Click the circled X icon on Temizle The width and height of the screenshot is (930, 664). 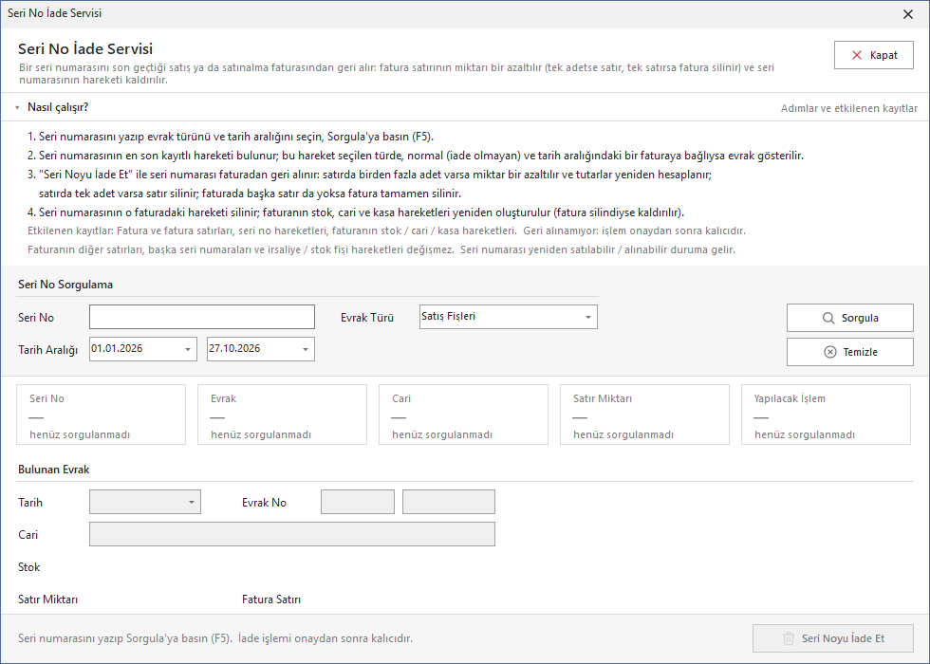830,352
